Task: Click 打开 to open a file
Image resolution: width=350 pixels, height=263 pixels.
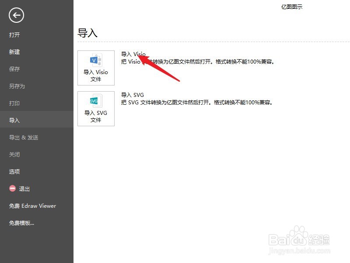Action: (x=14, y=35)
